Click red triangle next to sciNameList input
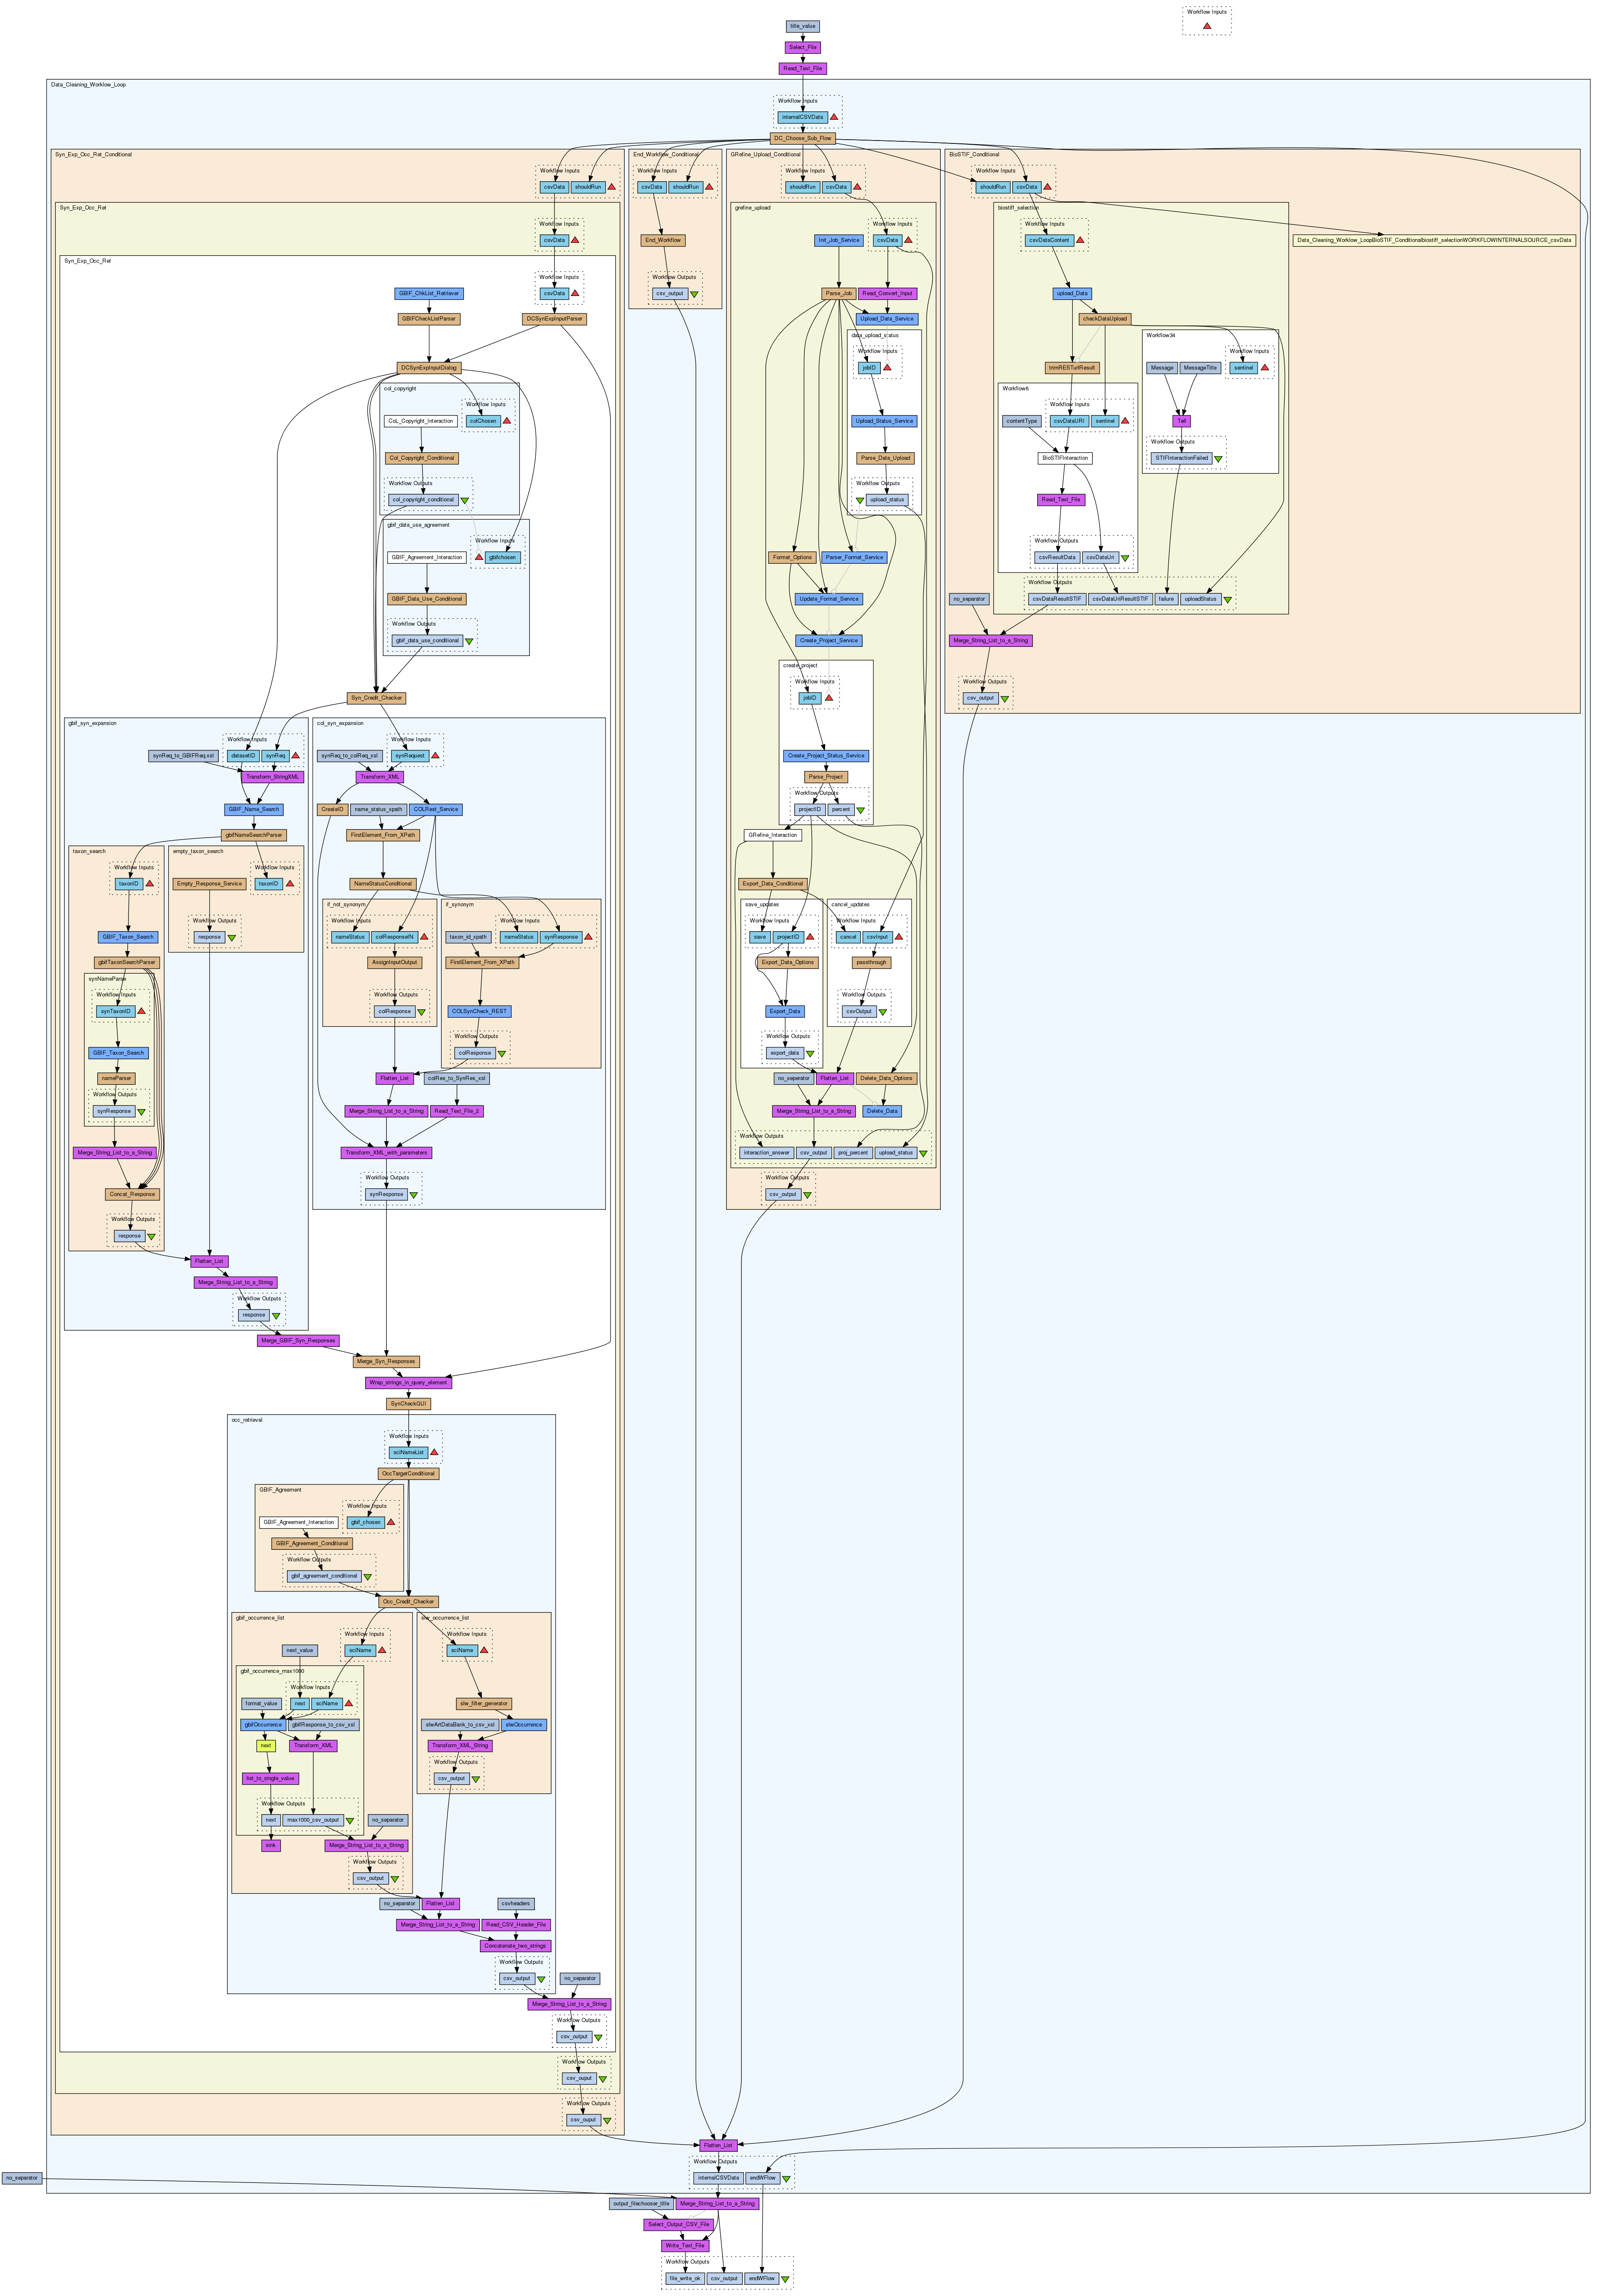1597x2296 pixels. 433,1452
